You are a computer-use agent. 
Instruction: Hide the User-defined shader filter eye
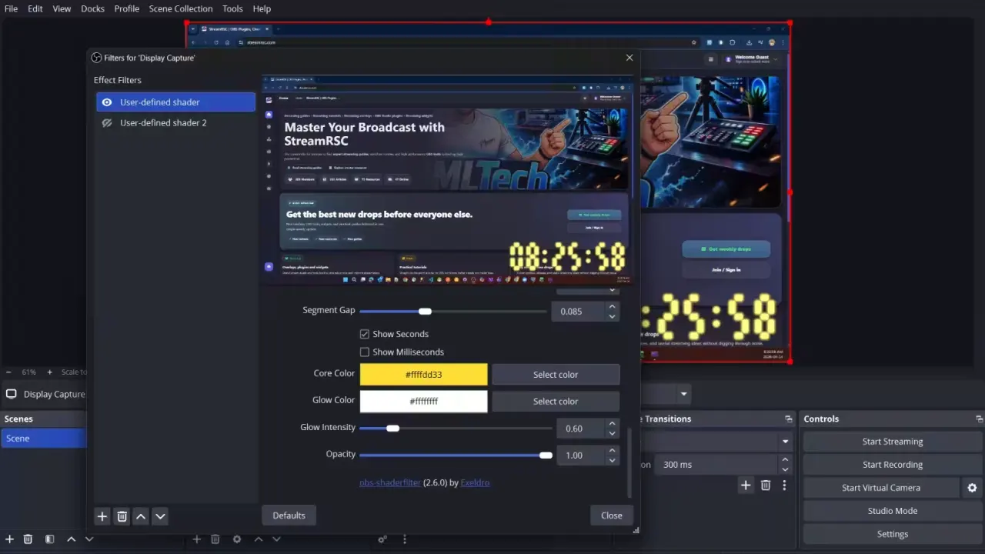point(107,102)
